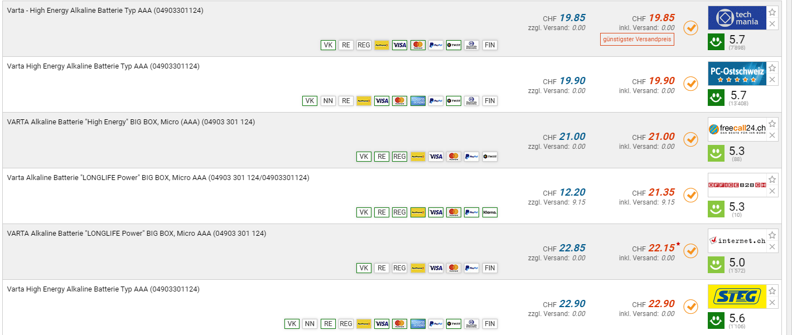792x335 pixels.
Task: Click the American Express icon in the PC-Ostschweiz offer
Action: click(418, 101)
